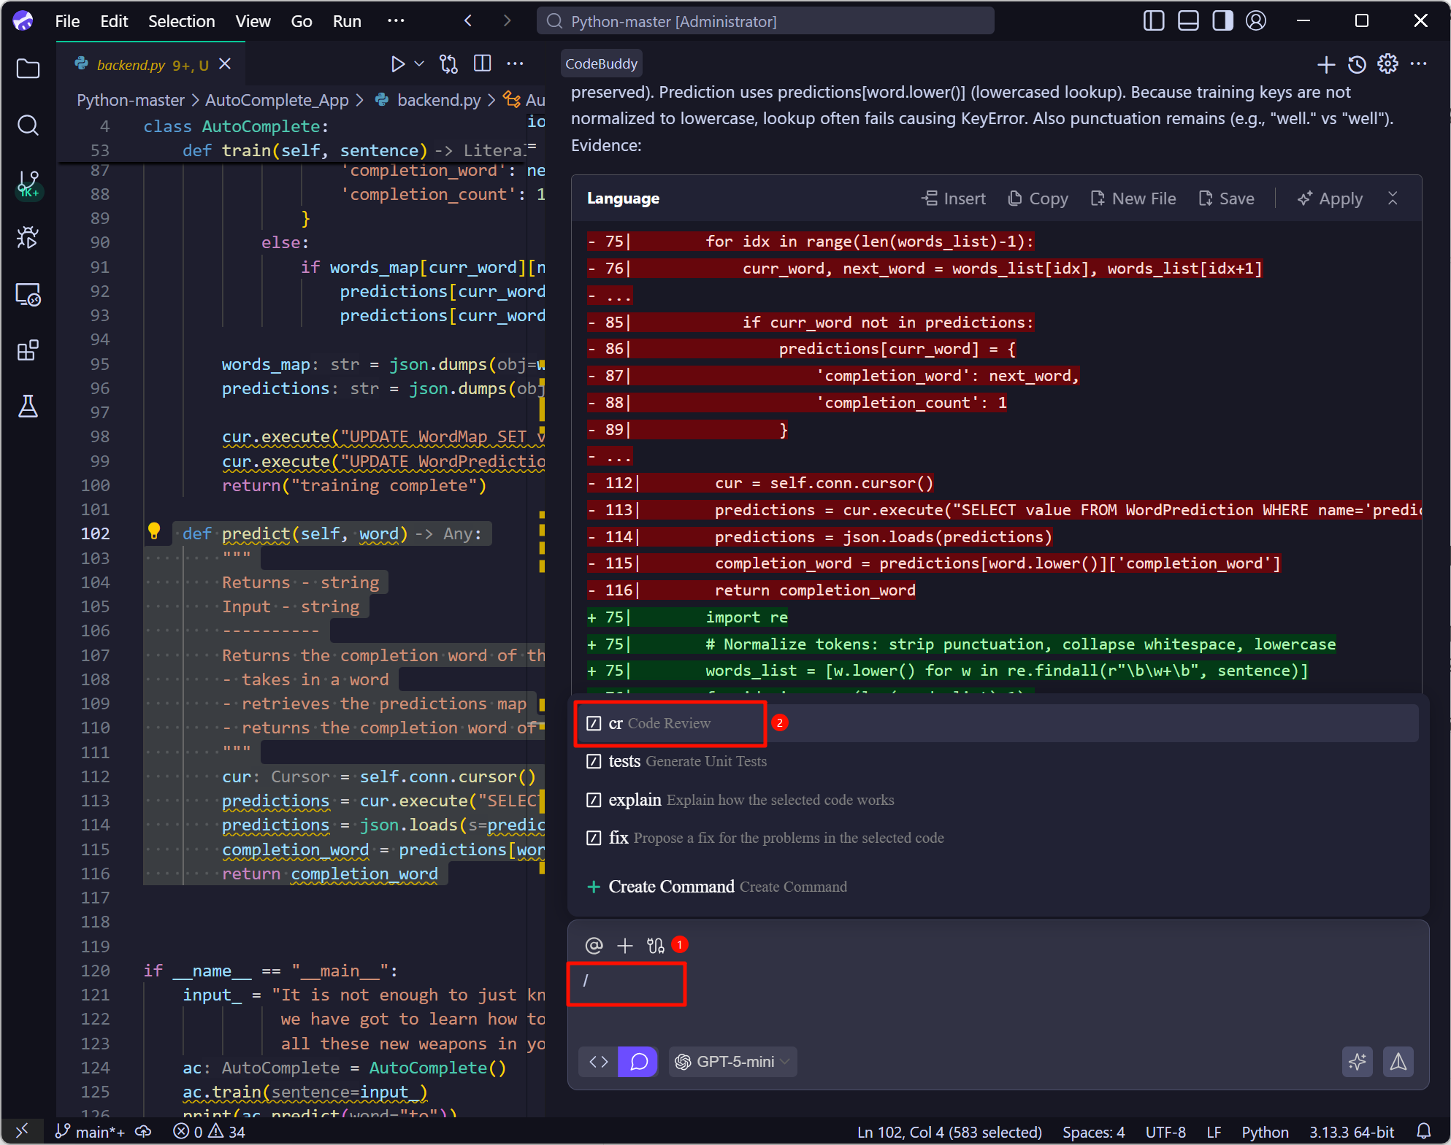The image size is (1451, 1145).
Task: Toggle the secondary side bar layout
Action: pos(1222,21)
